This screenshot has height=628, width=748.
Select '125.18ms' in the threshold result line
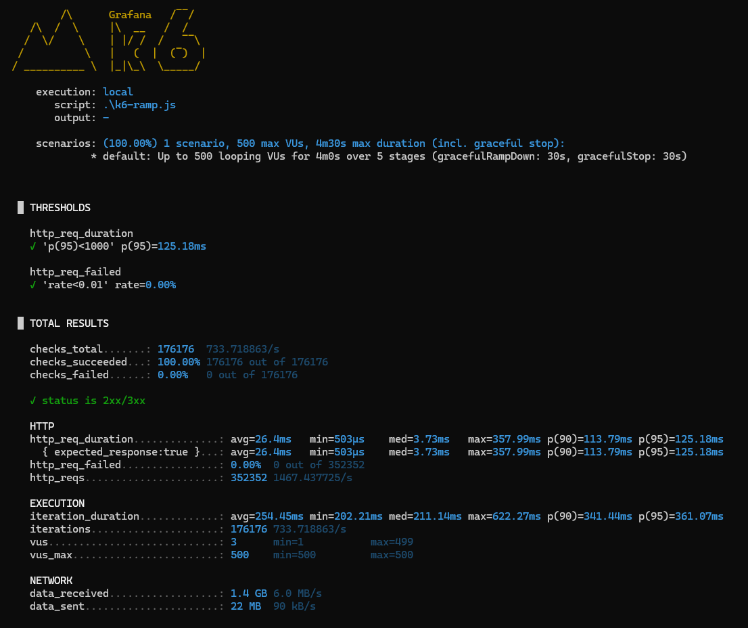coord(182,246)
